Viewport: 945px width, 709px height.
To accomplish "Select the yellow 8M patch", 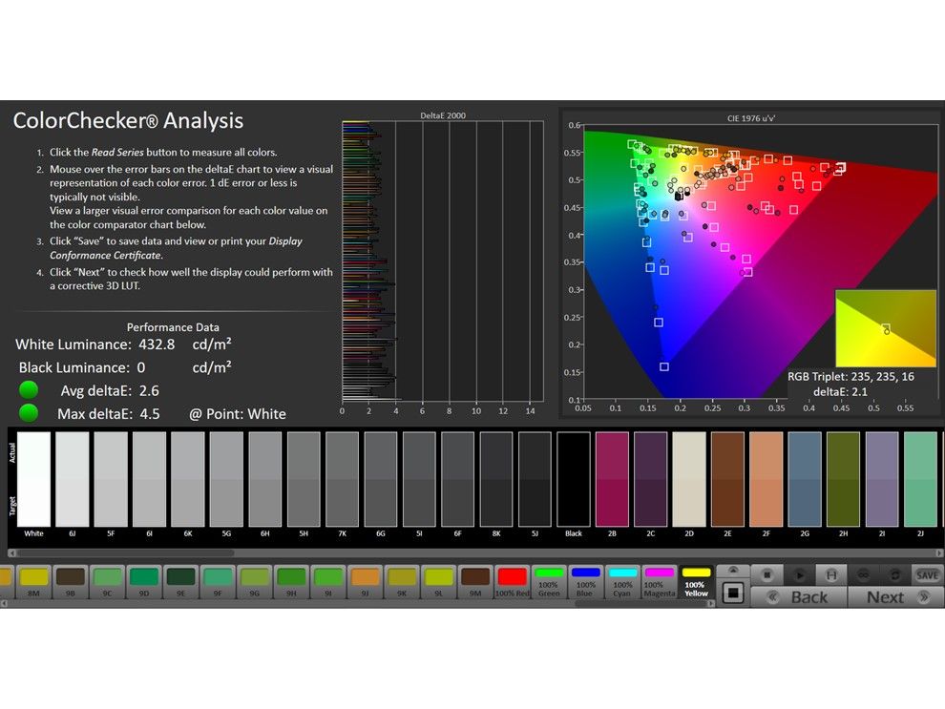I will click(x=34, y=582).
